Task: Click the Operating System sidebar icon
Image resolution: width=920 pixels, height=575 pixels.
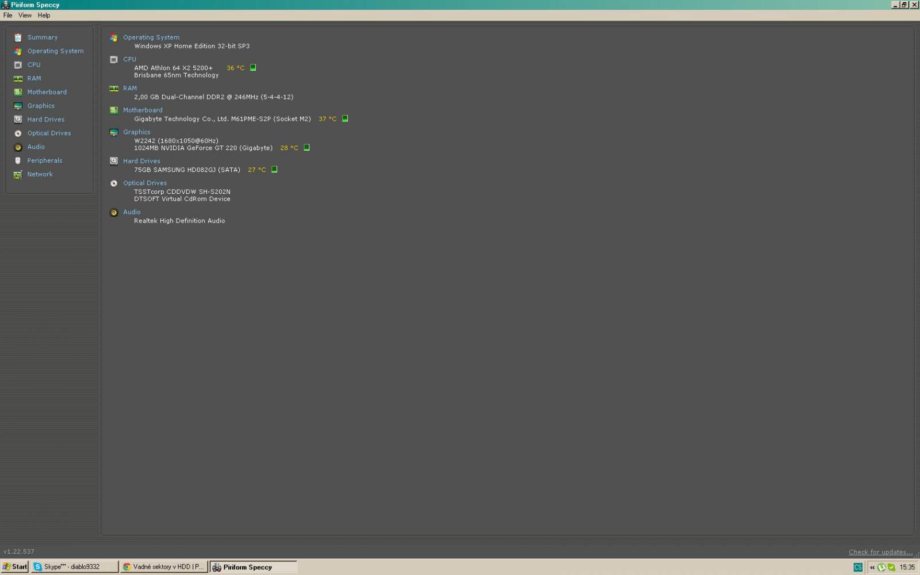Action: pyautogui.click(x=18, y=51)
